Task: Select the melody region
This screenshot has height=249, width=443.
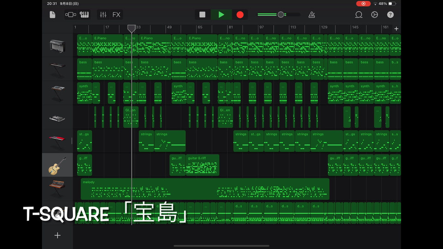Action: point(205,189)
